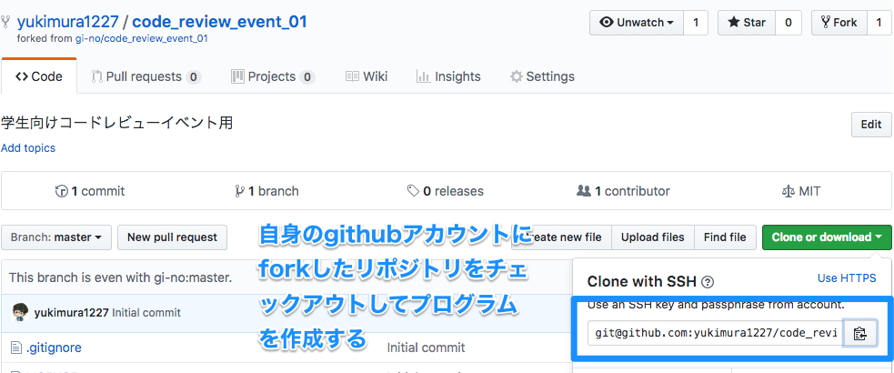Switch to the Wiki tab

[x=367, y=76]
